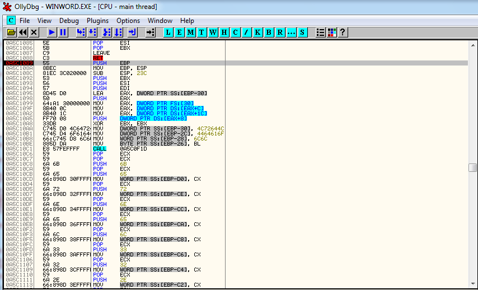The width and height of the screenshot is (478, 290).
Task: Click the Restart program rewind icon
Action: click(x=23, y=32)
